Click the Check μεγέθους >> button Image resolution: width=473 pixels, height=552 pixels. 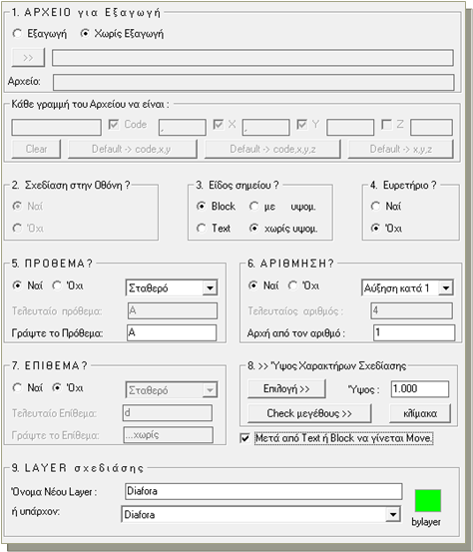tap(309, 413)
